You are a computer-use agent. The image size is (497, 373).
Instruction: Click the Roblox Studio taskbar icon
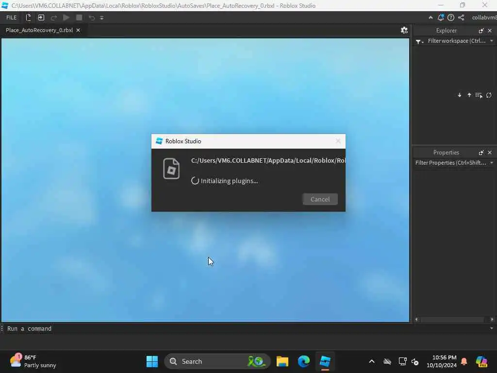tap(325, 361)
